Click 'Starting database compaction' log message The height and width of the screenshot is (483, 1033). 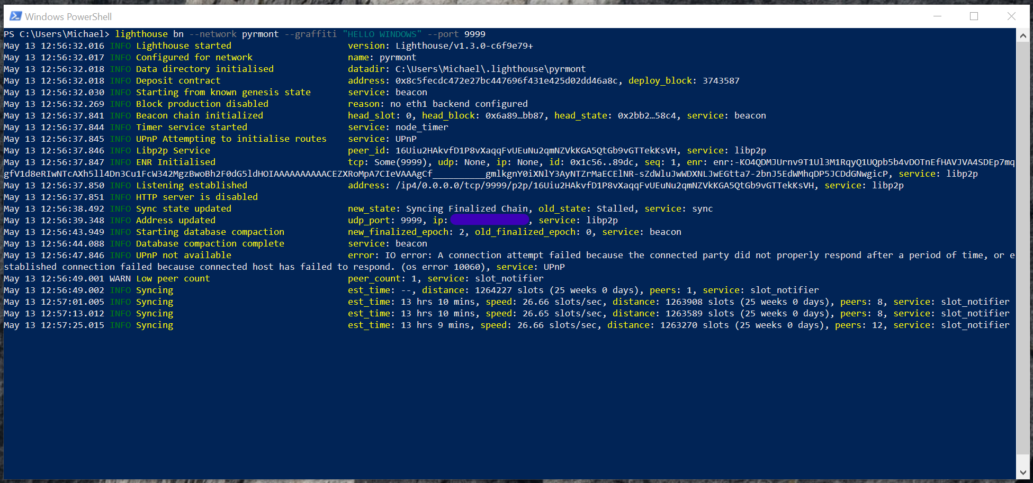point(210,232)
